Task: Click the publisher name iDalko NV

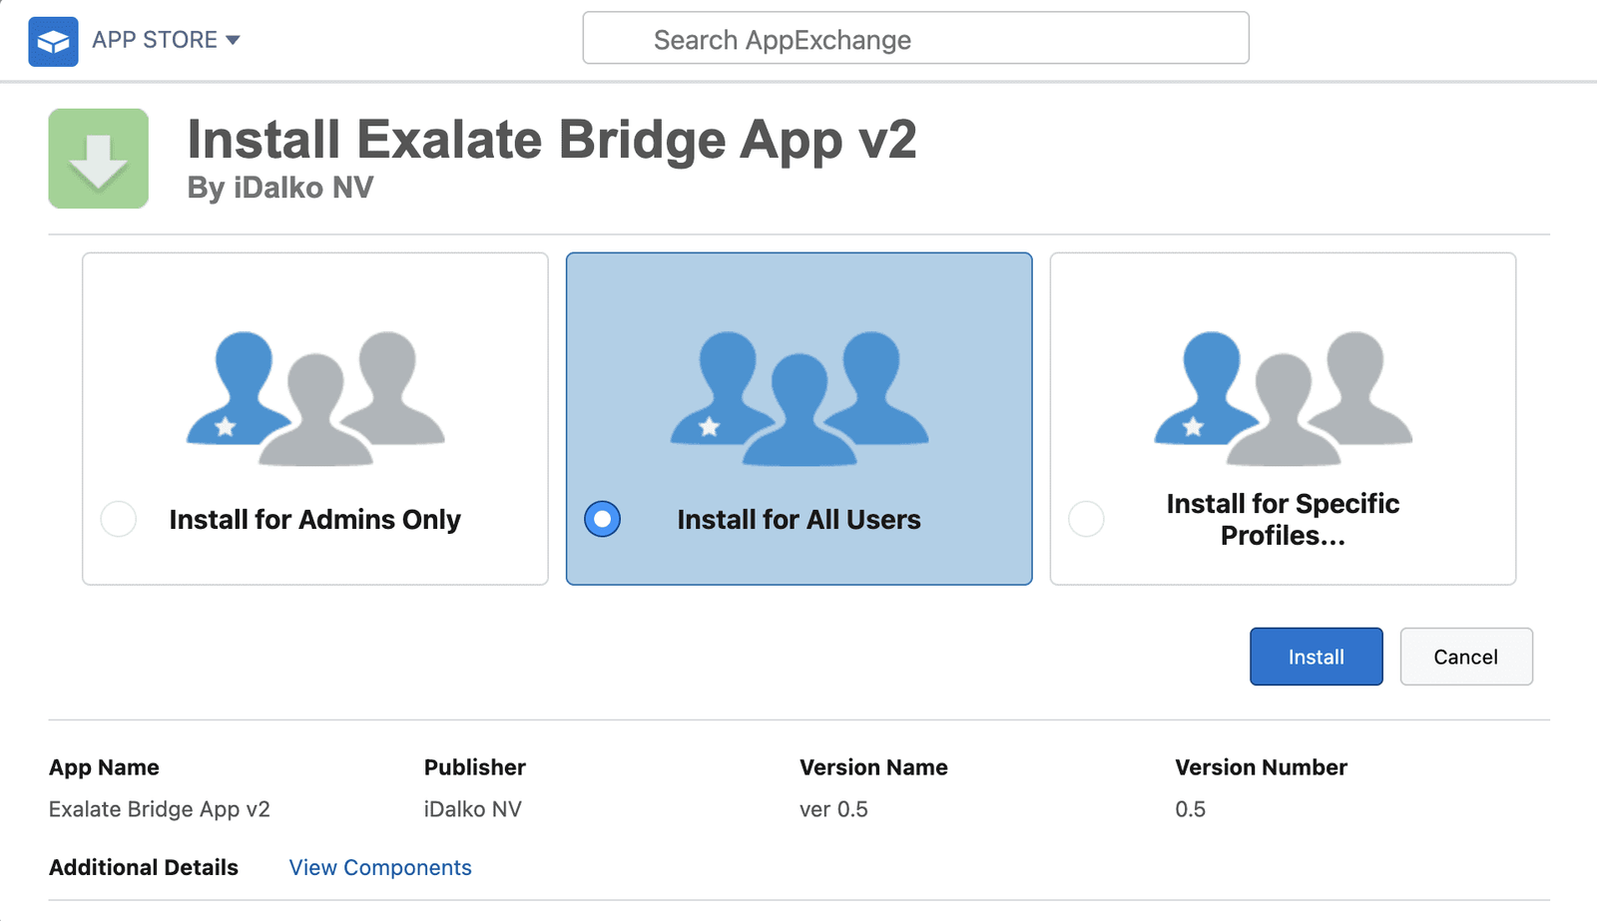Action: (x=472, y=809)
